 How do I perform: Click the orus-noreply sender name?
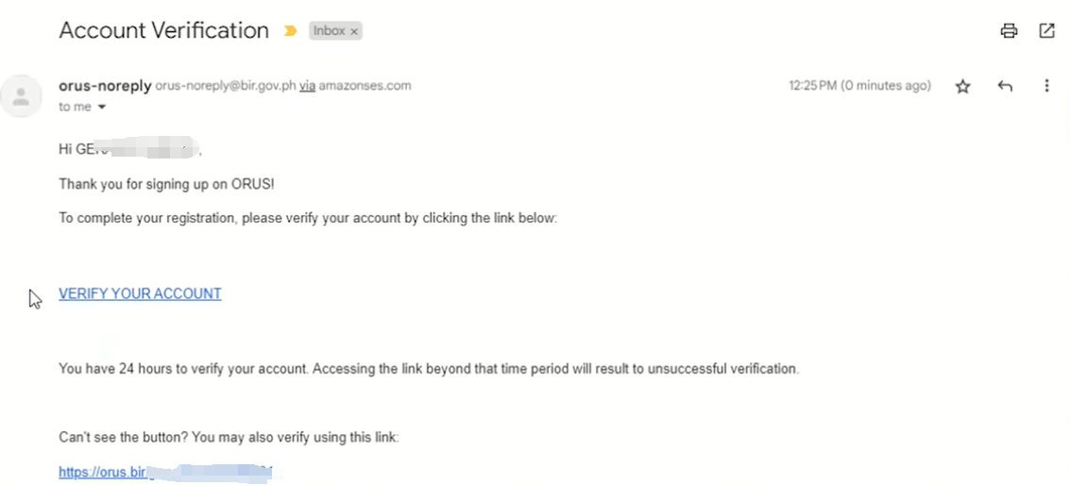[105, 86]
